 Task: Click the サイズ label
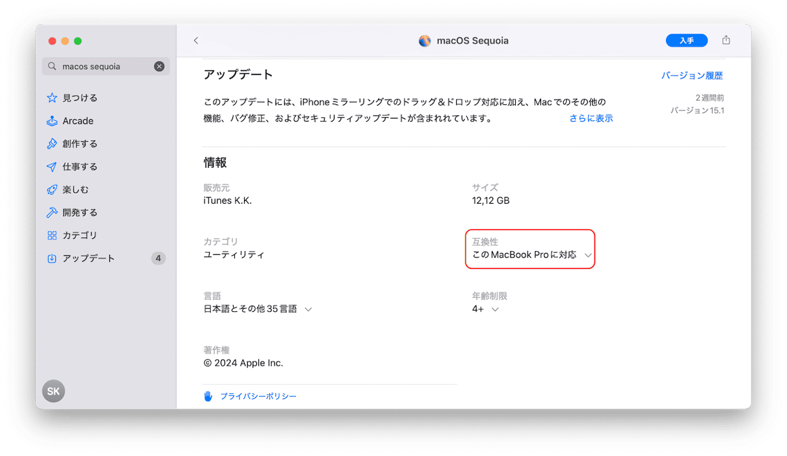(485, 188)
